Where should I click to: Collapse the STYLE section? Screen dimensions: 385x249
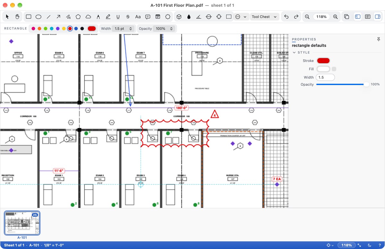tap(294, 52)
